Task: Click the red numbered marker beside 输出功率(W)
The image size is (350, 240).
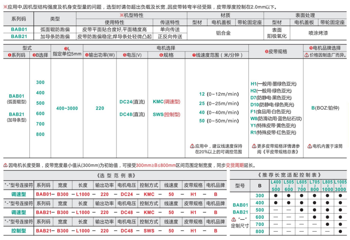Action: pos(86,55)
